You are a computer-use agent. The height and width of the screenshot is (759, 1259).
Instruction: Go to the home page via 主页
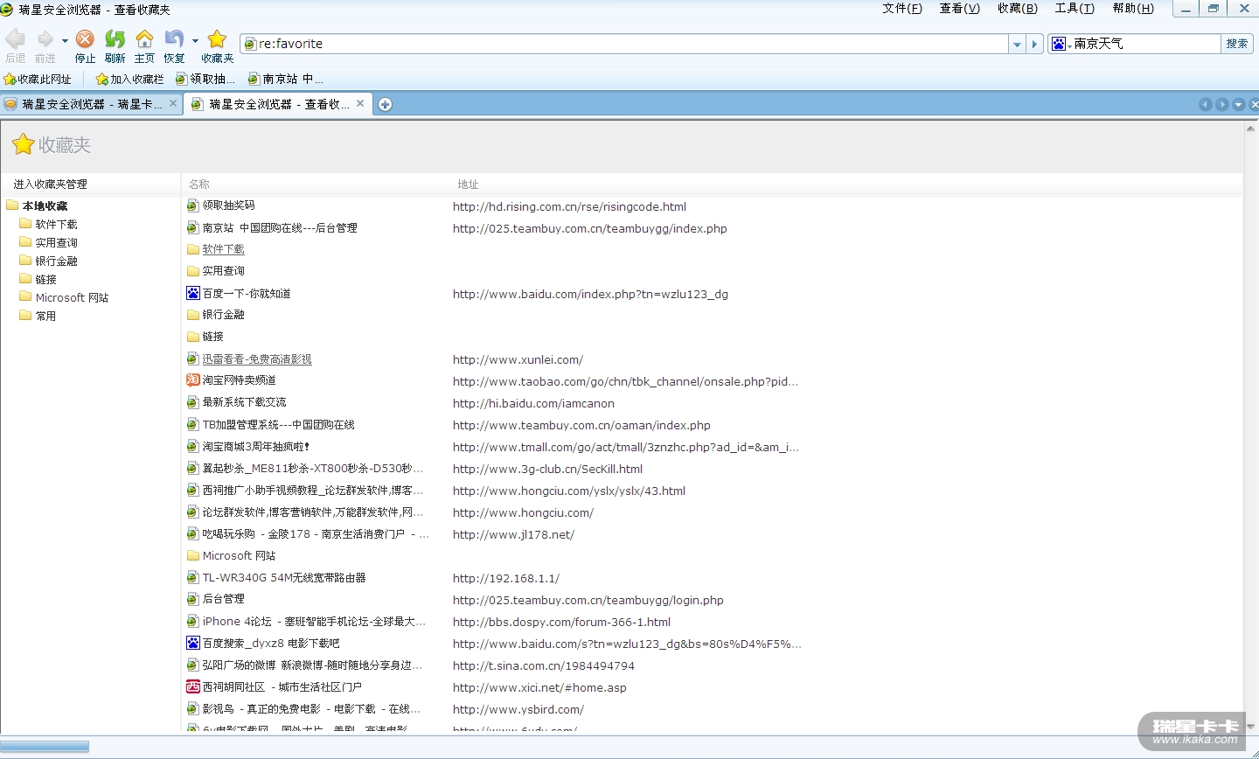[x=144, y=39]
